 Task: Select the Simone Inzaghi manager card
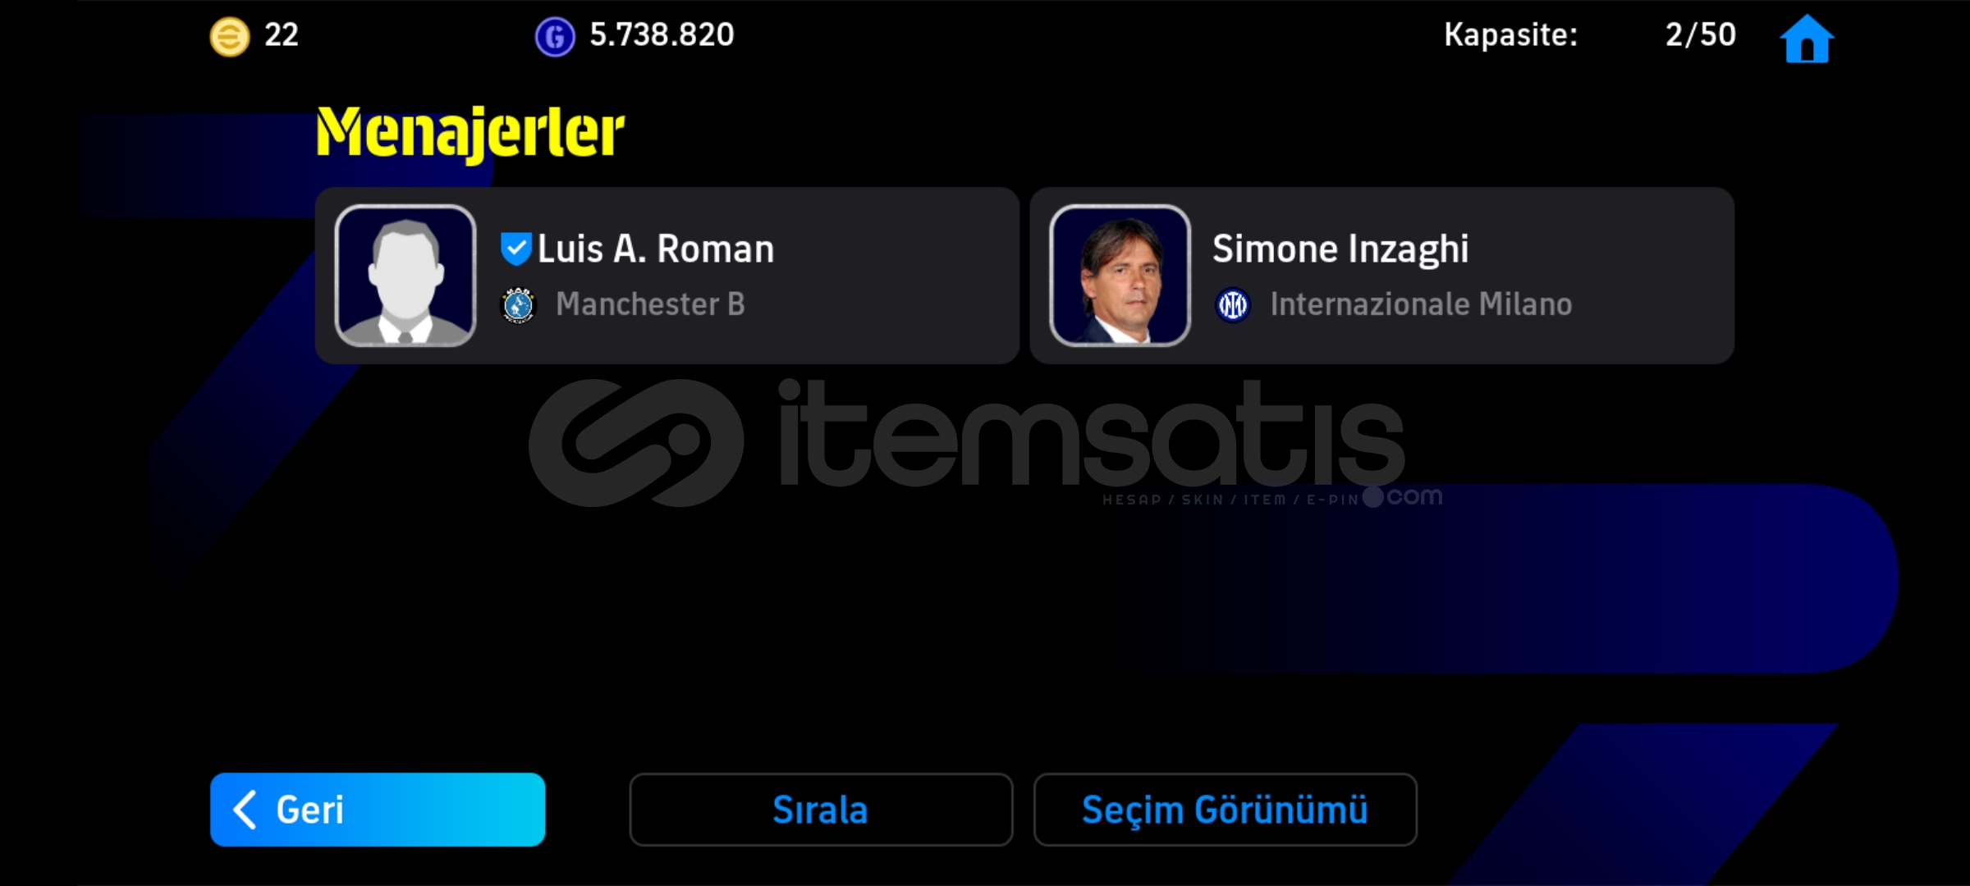[x=1382, y=276]
